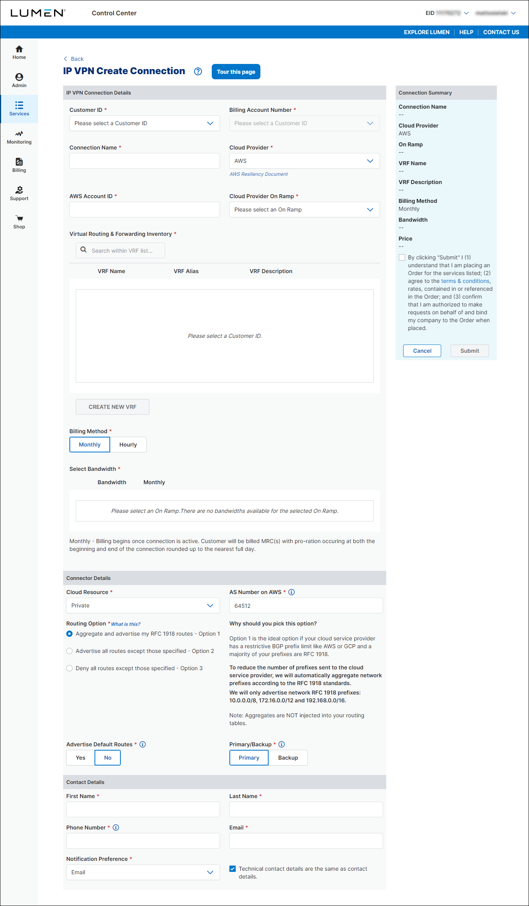Click the info icon next to AS Number on AWS

[291, 592]
